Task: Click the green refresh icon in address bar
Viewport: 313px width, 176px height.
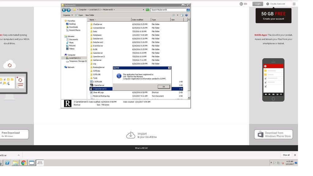Action: (148, 10)
